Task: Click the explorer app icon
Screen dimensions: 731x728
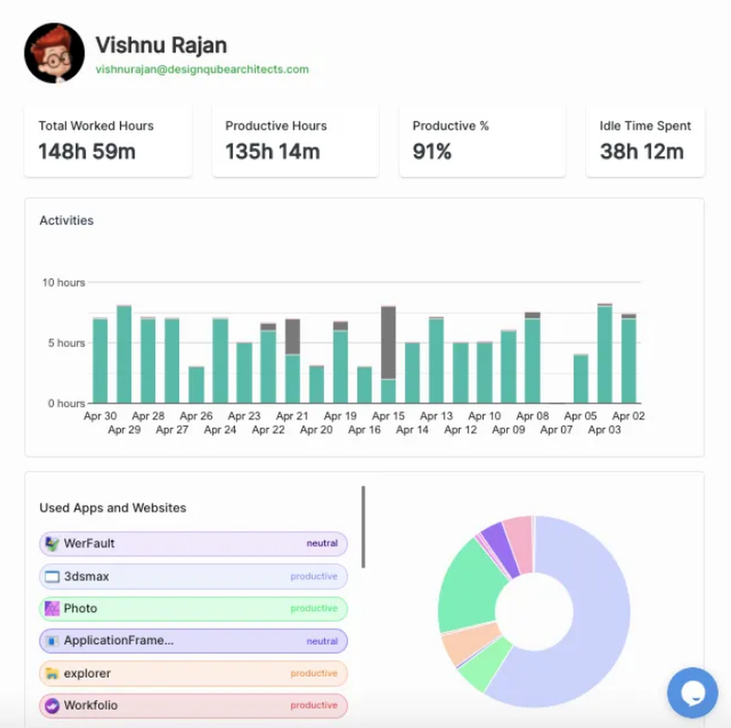Action: [x=52, y=673]
